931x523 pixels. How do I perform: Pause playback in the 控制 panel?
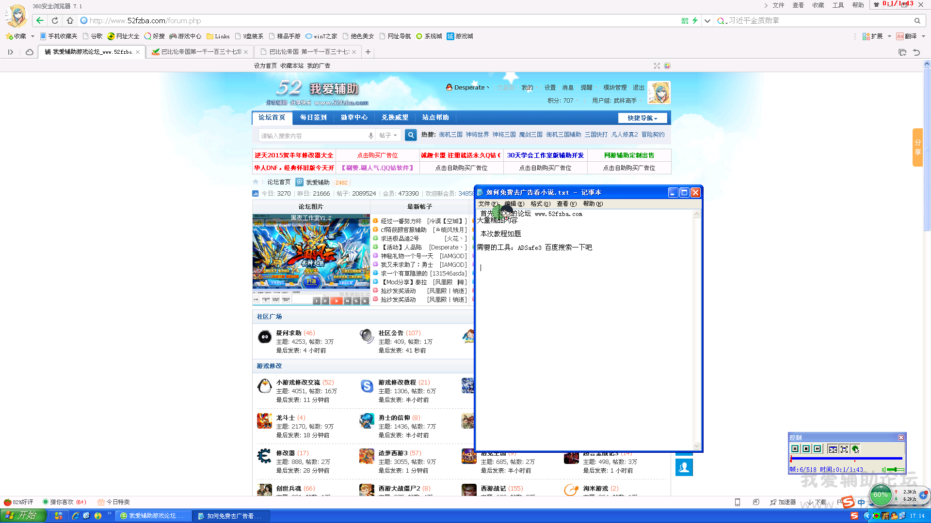click(x=795, y=449)
